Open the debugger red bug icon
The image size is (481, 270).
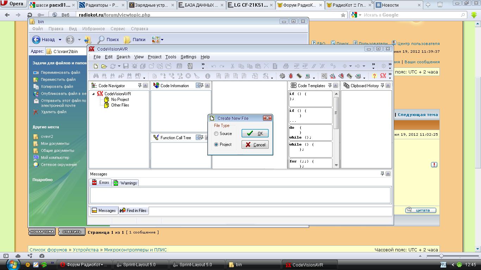click(x=291, y=76)
